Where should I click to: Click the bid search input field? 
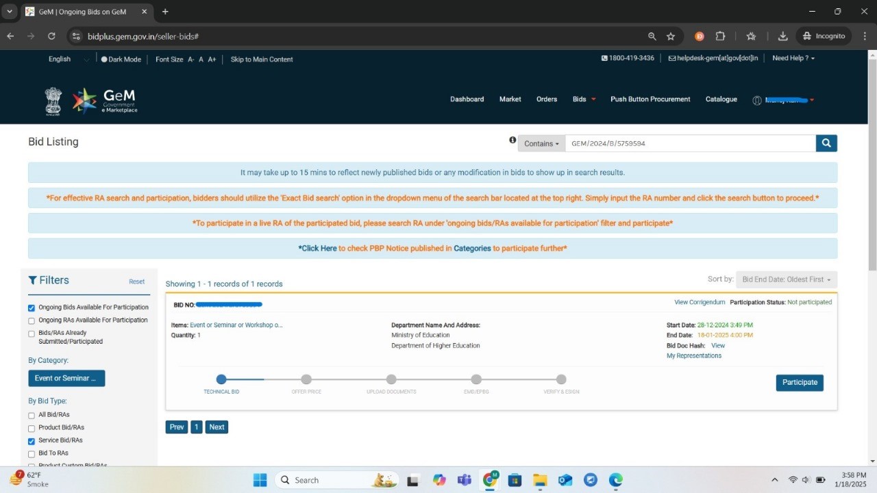(690, 143)
